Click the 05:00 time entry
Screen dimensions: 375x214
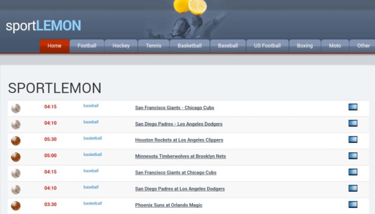(x=51, y=155)
